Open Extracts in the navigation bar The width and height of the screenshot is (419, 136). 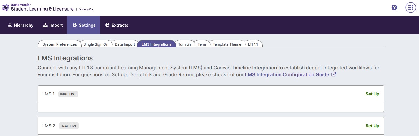pos(117,25)
